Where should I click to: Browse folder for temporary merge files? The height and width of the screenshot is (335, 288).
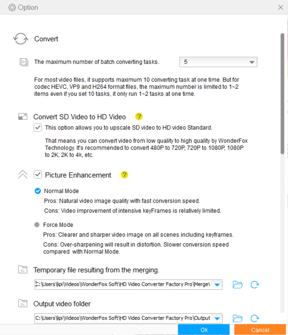pos(238,285)
